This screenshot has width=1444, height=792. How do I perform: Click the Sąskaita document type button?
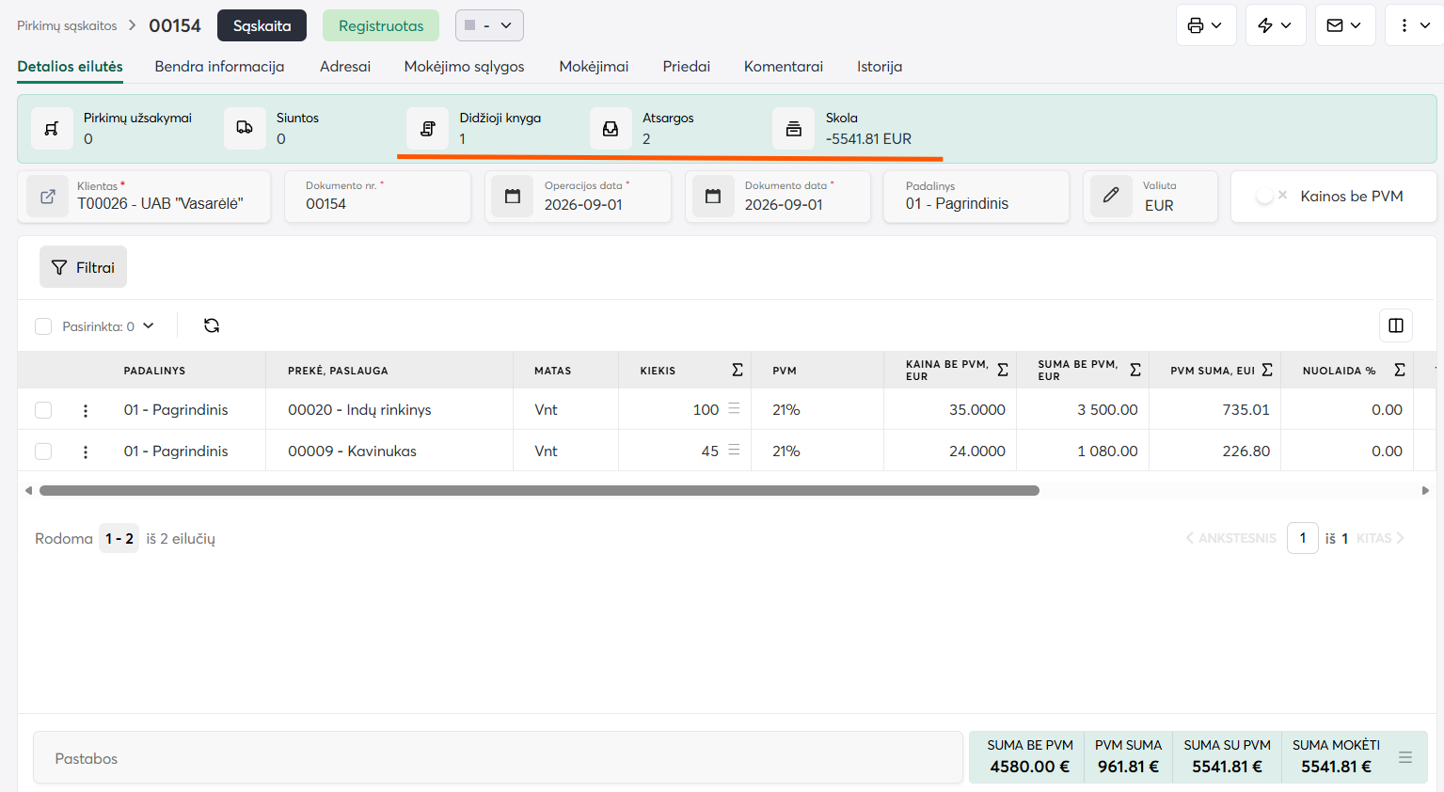(262, 25)
